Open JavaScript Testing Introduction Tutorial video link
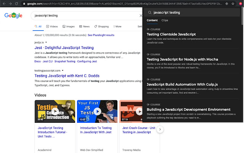 53,132
